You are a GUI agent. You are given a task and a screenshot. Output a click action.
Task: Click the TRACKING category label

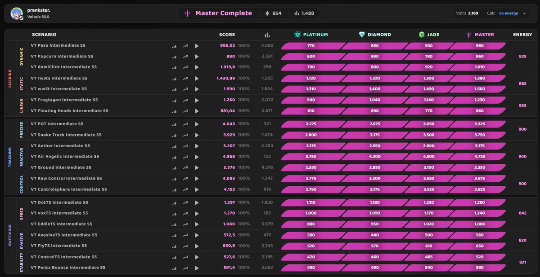pos(10,157)
